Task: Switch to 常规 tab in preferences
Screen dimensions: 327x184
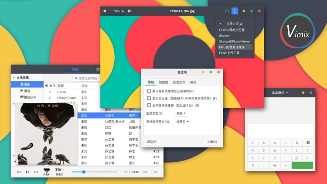Action: 151,82
